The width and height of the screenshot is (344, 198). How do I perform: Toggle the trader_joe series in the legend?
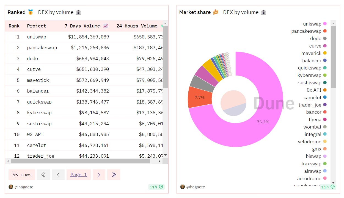[x=313, y=105]
